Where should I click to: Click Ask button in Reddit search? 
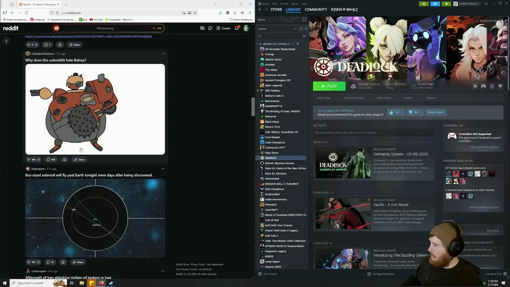[x=157, y=28]
